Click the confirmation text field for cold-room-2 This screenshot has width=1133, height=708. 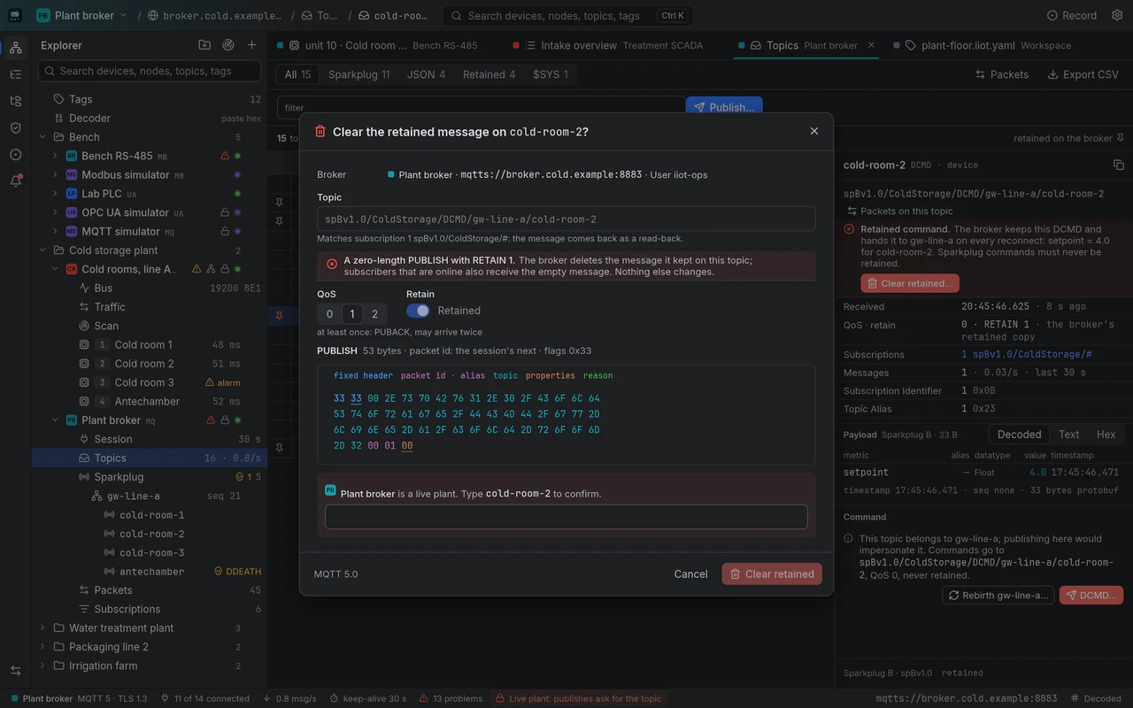(566, 517)
